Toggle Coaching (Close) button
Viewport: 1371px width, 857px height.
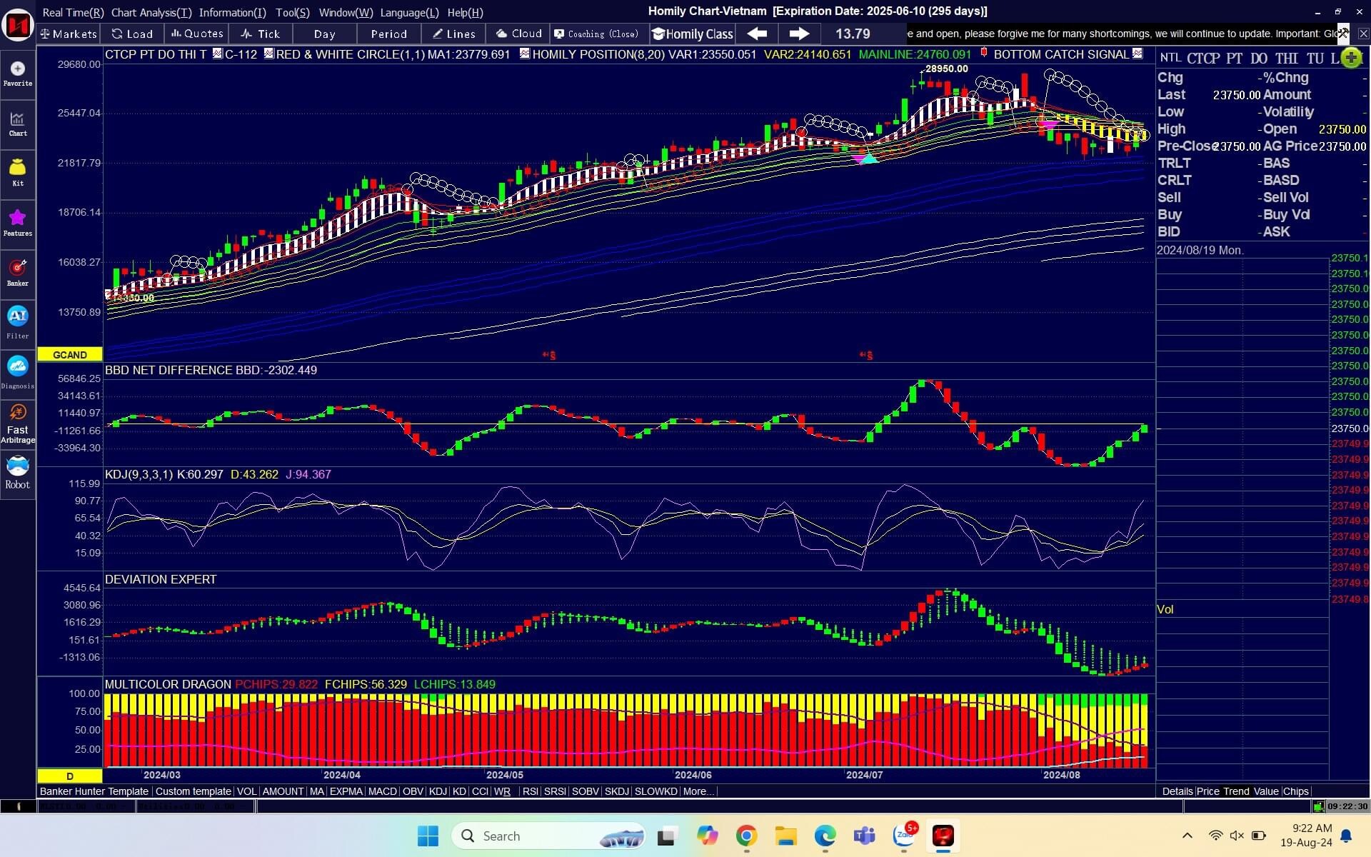coord(598,34)
